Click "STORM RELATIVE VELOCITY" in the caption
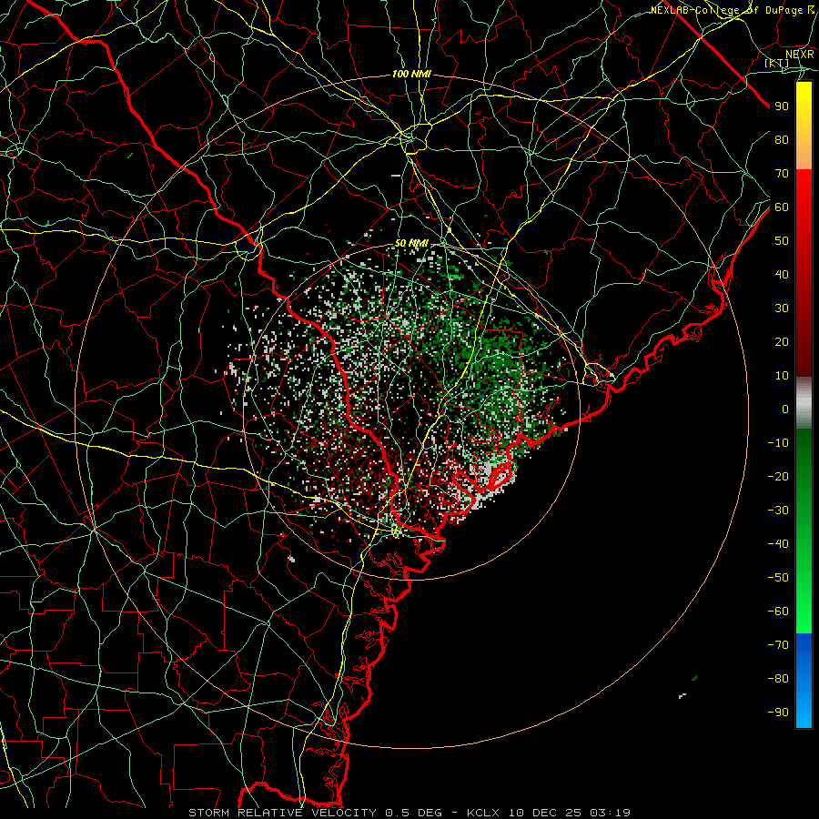The height and width of the screenshot is (819, 819). 282,813
